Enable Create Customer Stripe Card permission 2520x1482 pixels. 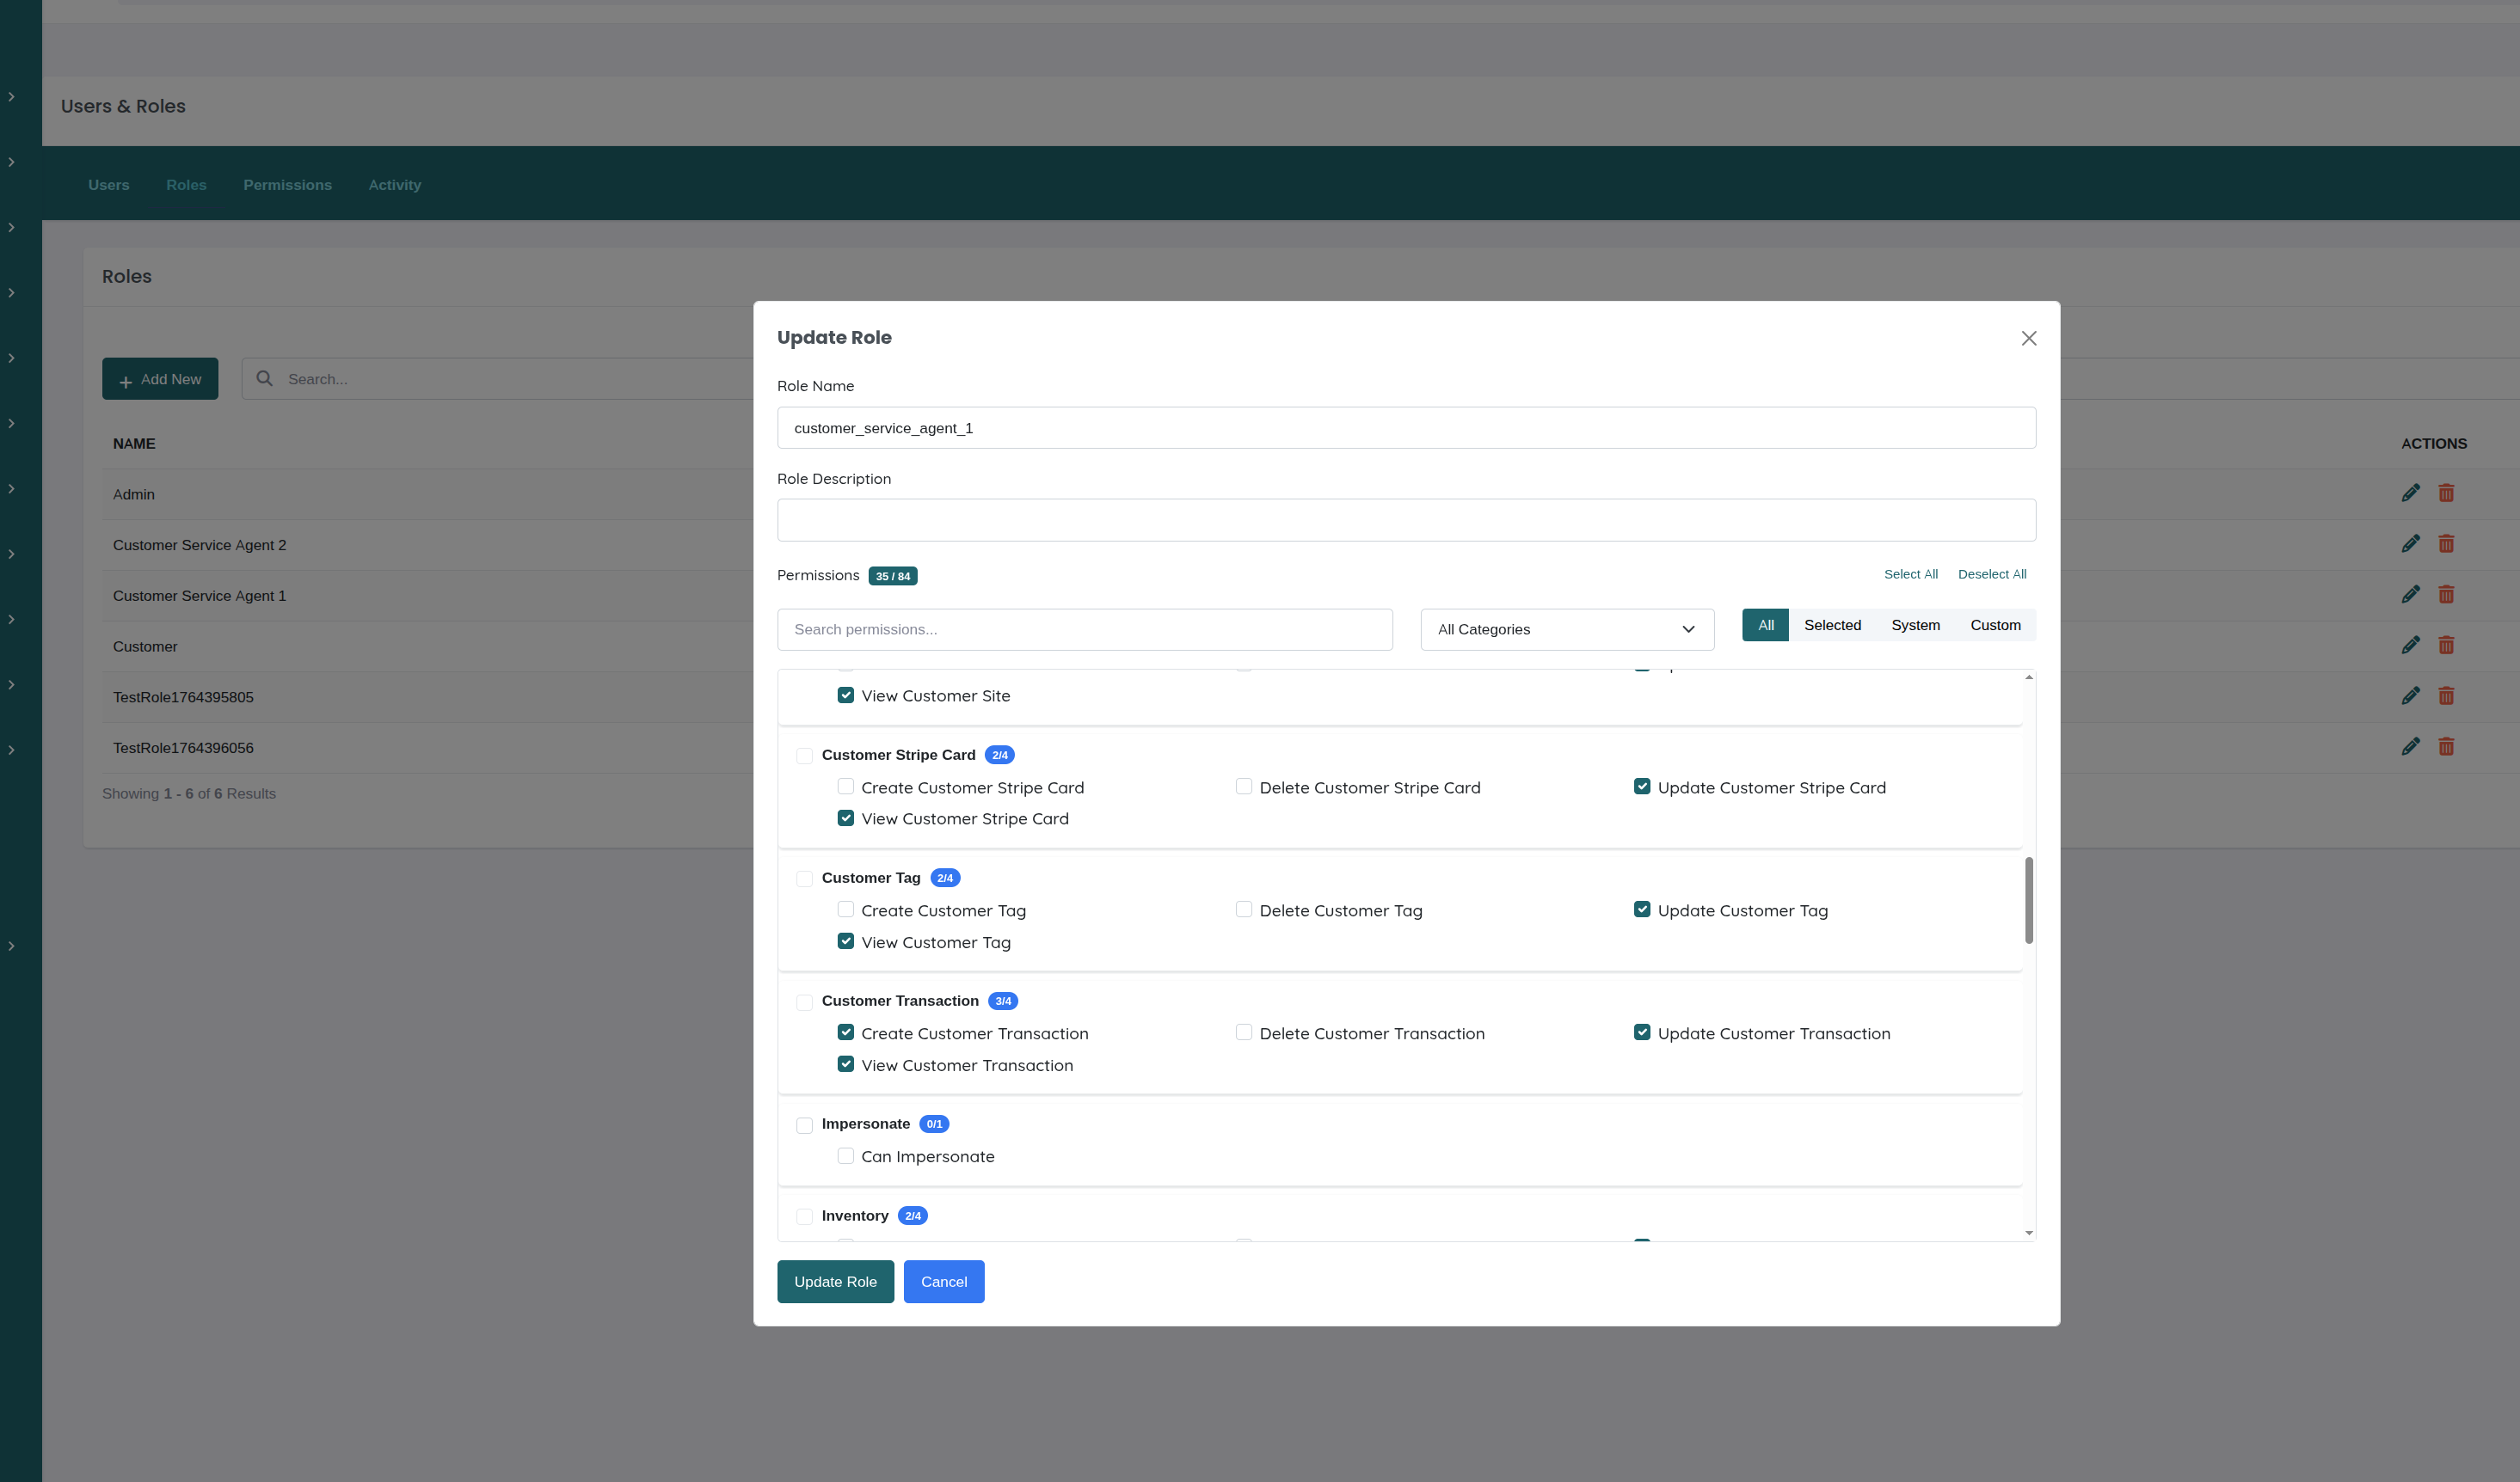click(846, 787)
